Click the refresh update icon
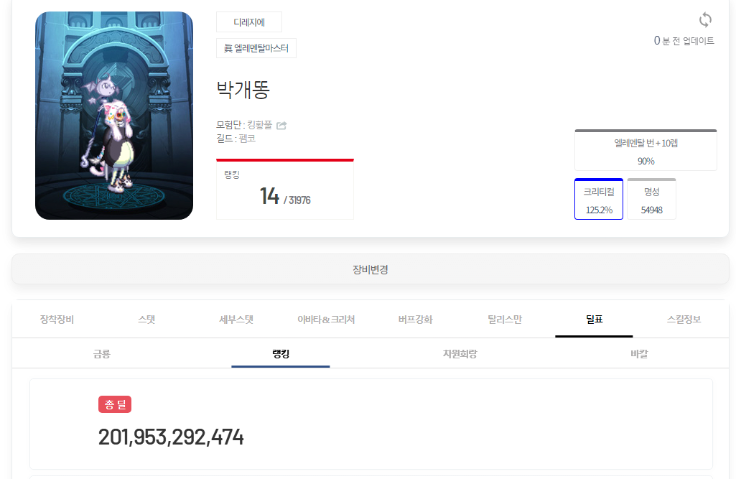The width and height of the screenshot is (736, 479). [x=705, y=20]
